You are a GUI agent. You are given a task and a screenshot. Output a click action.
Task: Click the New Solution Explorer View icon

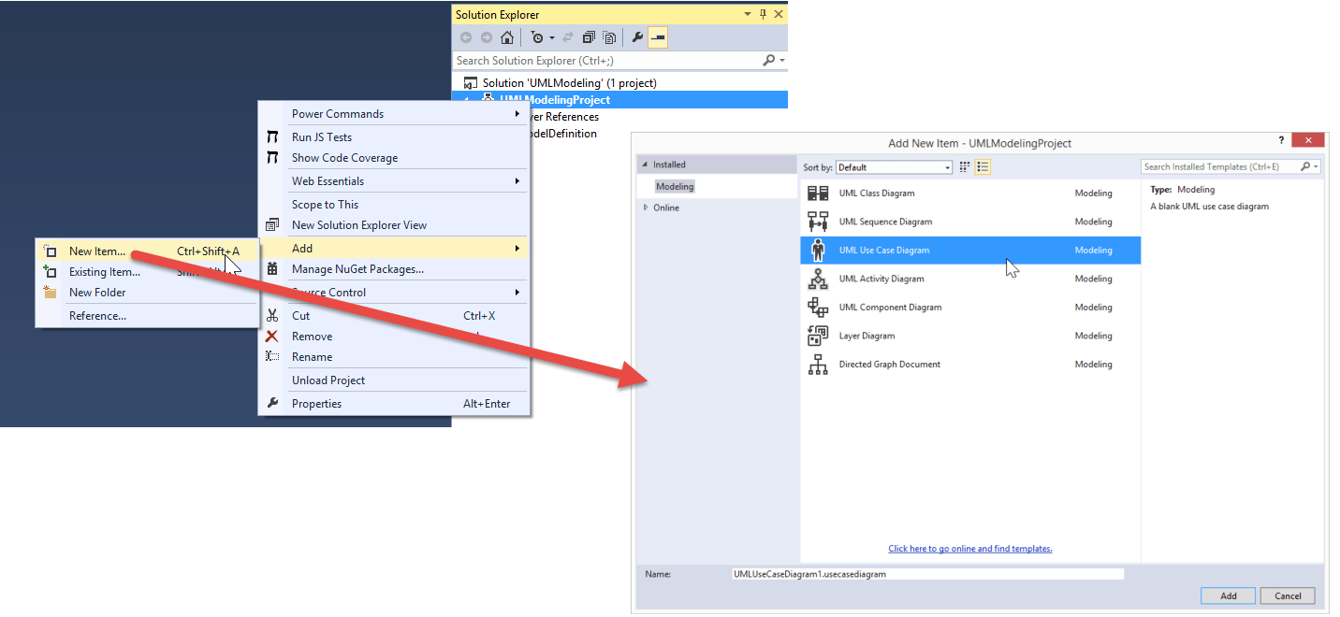[272, 224]
